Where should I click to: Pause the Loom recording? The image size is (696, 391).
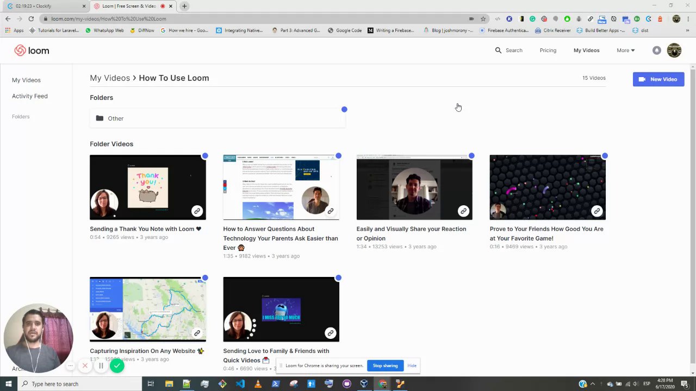[x=101, y=365]
